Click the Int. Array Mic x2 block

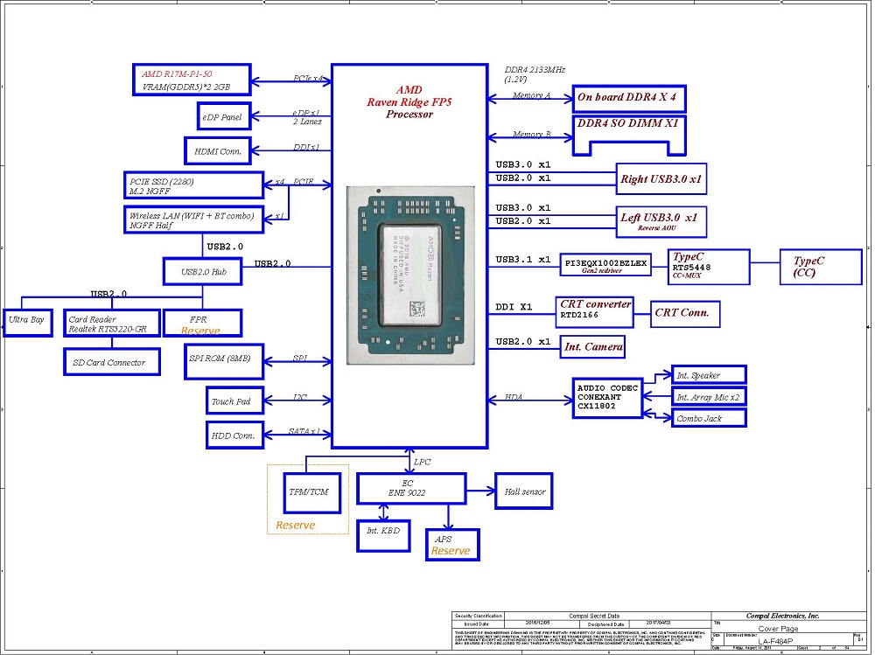point(709,397)
